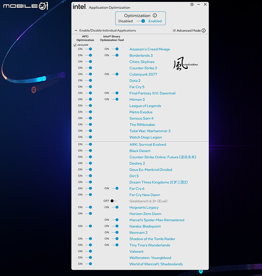Open the Cyberpunk 2077 entry

click(x=143, y=74)
